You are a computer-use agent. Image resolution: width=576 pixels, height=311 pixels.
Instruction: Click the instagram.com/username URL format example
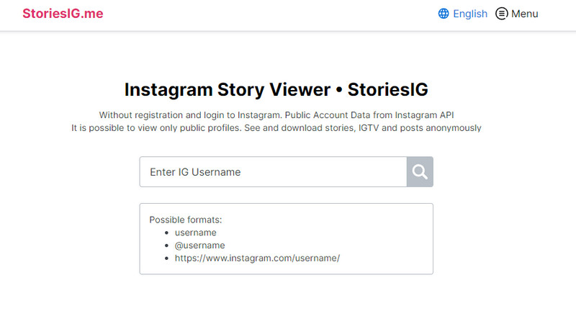257,258
